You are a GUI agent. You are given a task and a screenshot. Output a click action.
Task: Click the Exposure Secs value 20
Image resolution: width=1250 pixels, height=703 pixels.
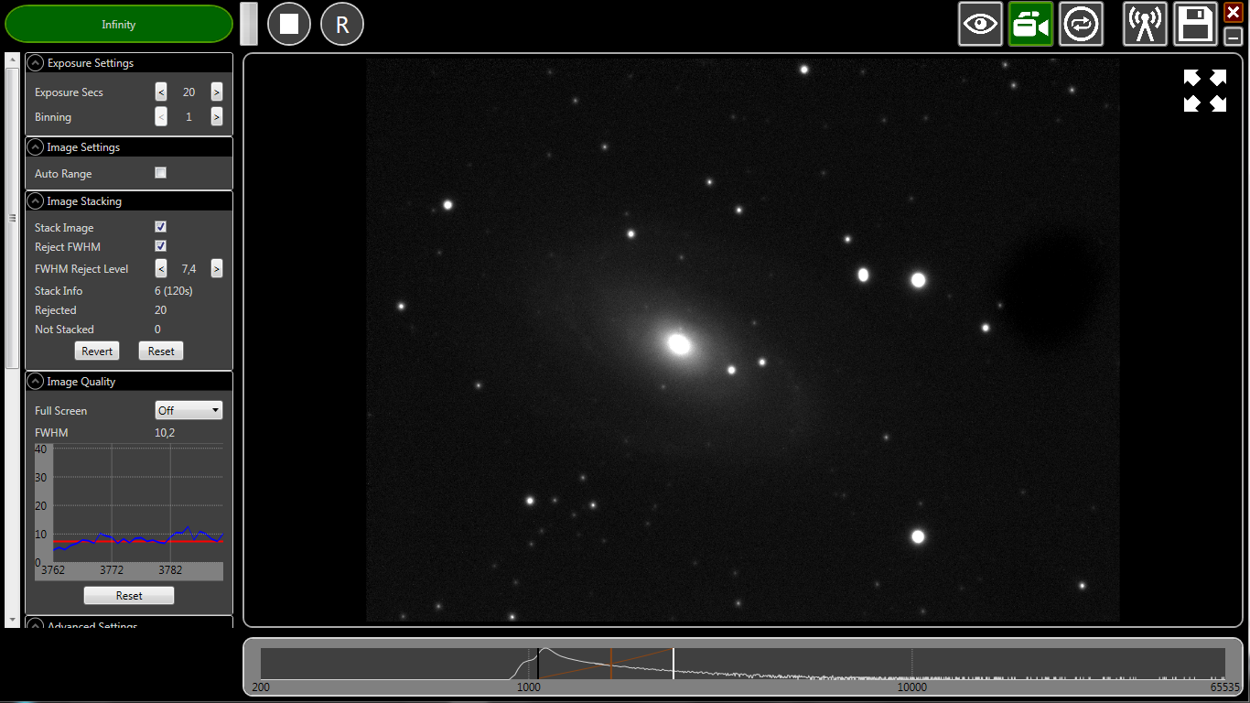coord(189,92)
